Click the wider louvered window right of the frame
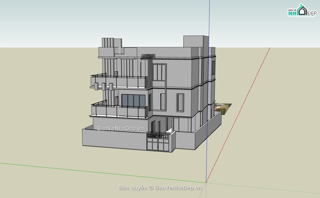320x198 pixels. pyautogui.click(x=180, y=102)
